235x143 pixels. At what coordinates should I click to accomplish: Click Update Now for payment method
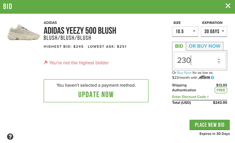pos(96,95)
